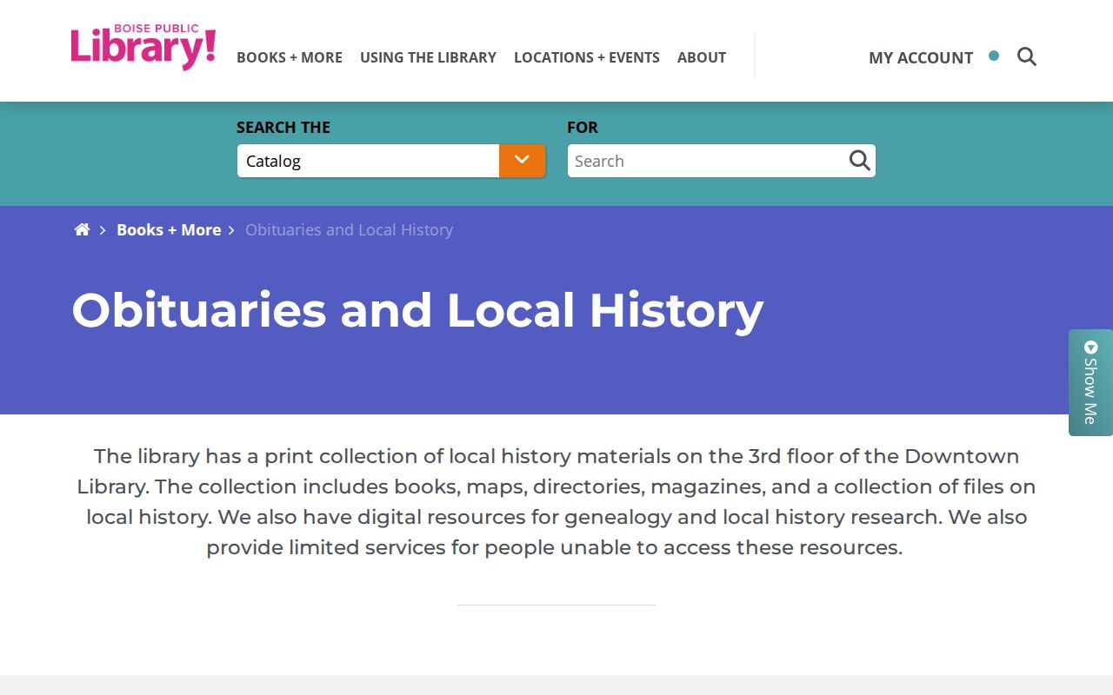Open the header search magnifier icon
The width and height of the screenshot is (1113, 695).
tap(1027, 57)
